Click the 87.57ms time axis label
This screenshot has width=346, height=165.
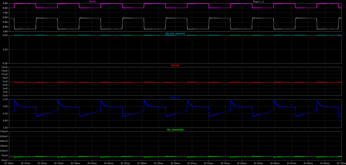click(125, 163)
